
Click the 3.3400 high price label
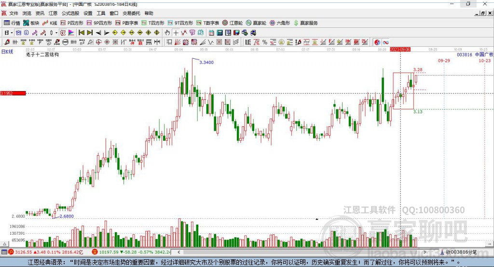[x=206, y=62]
